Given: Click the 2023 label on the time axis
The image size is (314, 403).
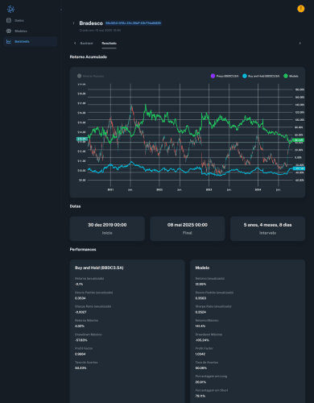Looking at the screenshot, I should (209, 189).
